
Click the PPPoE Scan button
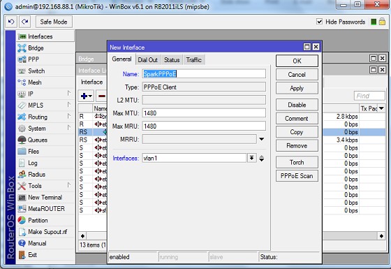click(x=297, y=176)
